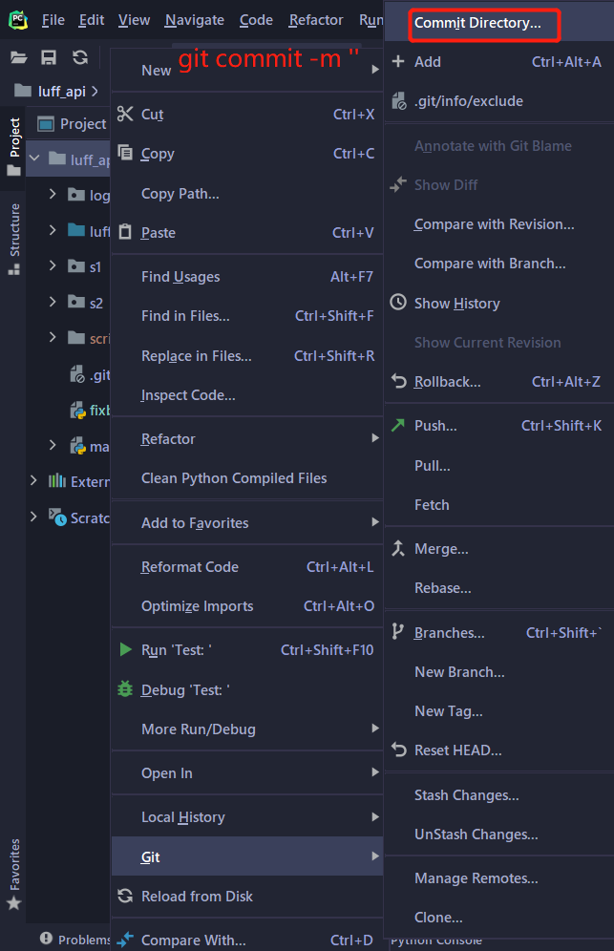This screenshot has height=951, width=614.
Task: Click the Cut scissors icon
Action: pos(125,114)
